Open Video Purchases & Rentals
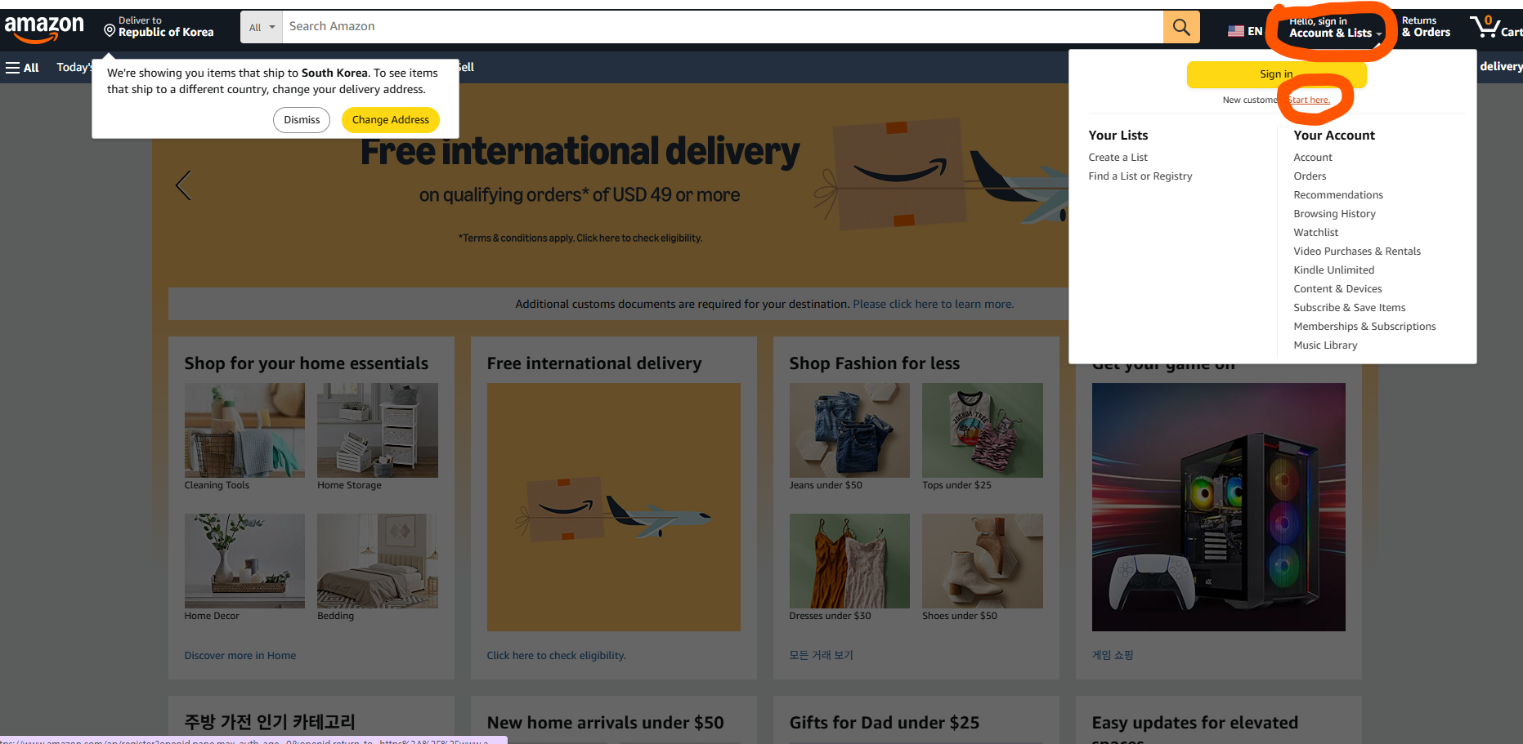Image resolution: width=1523 pixels, height=744 pixels. (1357, 252)
